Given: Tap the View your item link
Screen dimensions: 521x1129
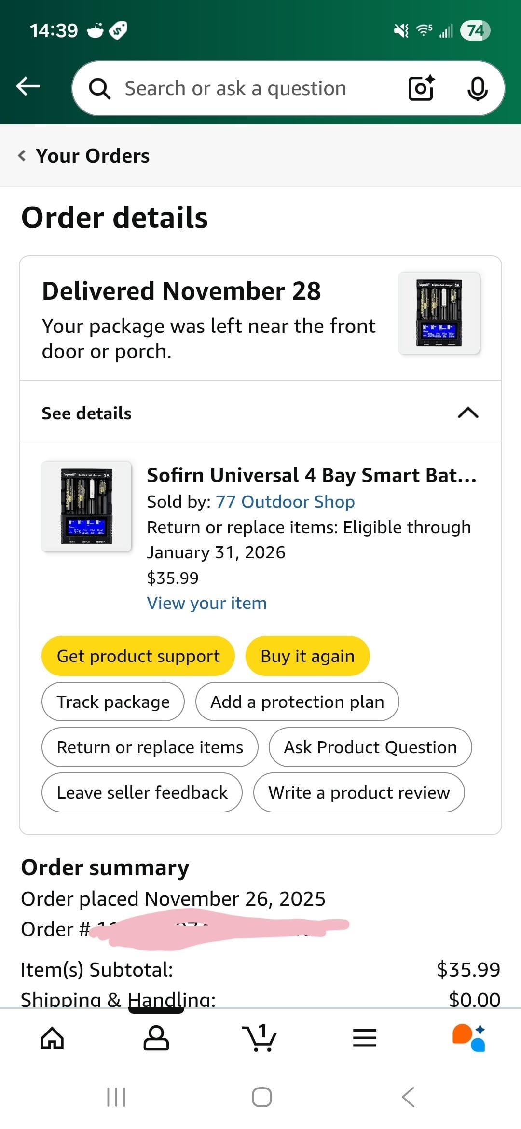Looking at the screenshot, I should [x=206, y=603].
